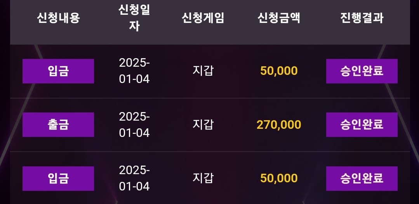Click 승인완료 in the first row
This screenshot has width=419, height=204.
pyautogui.click(x=362, y=71)
